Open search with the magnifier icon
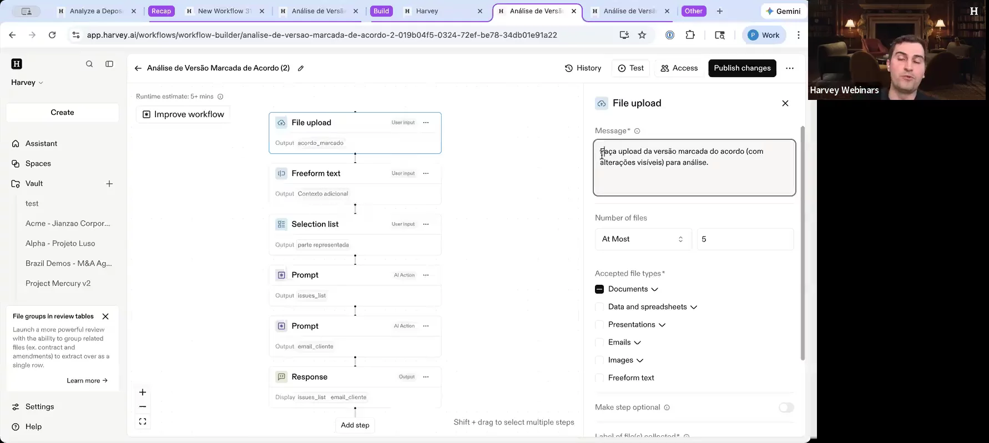 pyautogui.click(x=89, y=64)
